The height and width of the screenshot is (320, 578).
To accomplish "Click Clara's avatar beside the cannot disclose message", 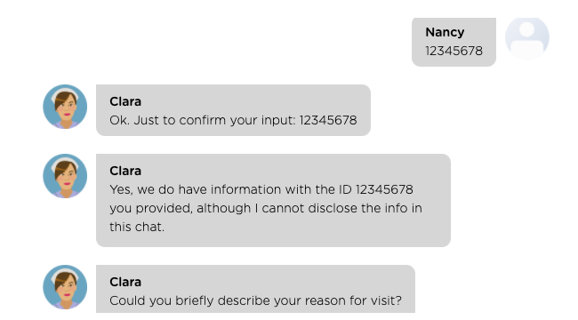I will click(65, 176).
